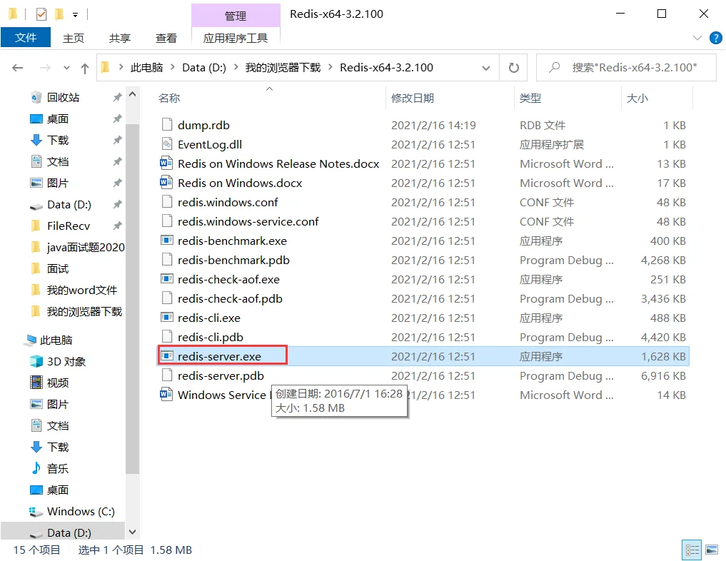Select redis-check-aof.pdb file name

pos(230,298)
